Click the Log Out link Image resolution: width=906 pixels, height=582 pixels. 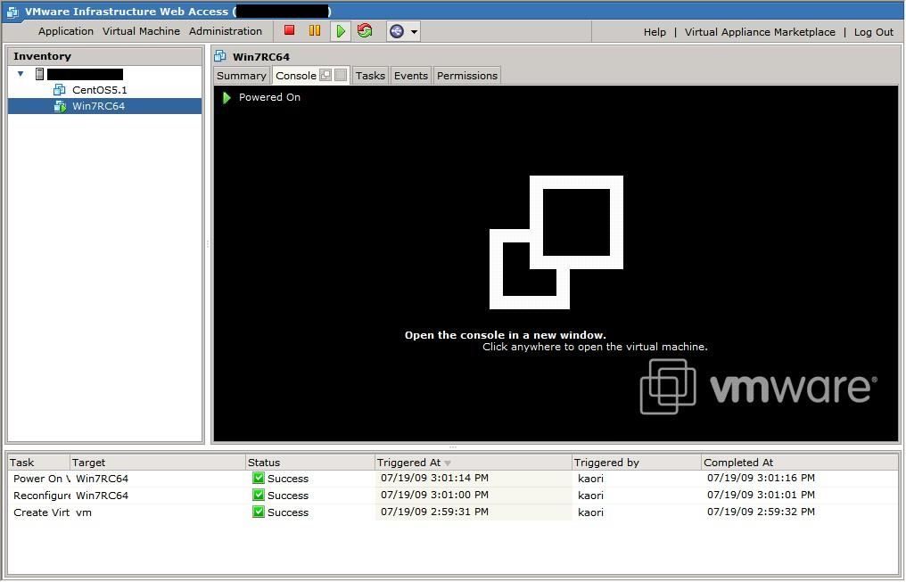874,32
